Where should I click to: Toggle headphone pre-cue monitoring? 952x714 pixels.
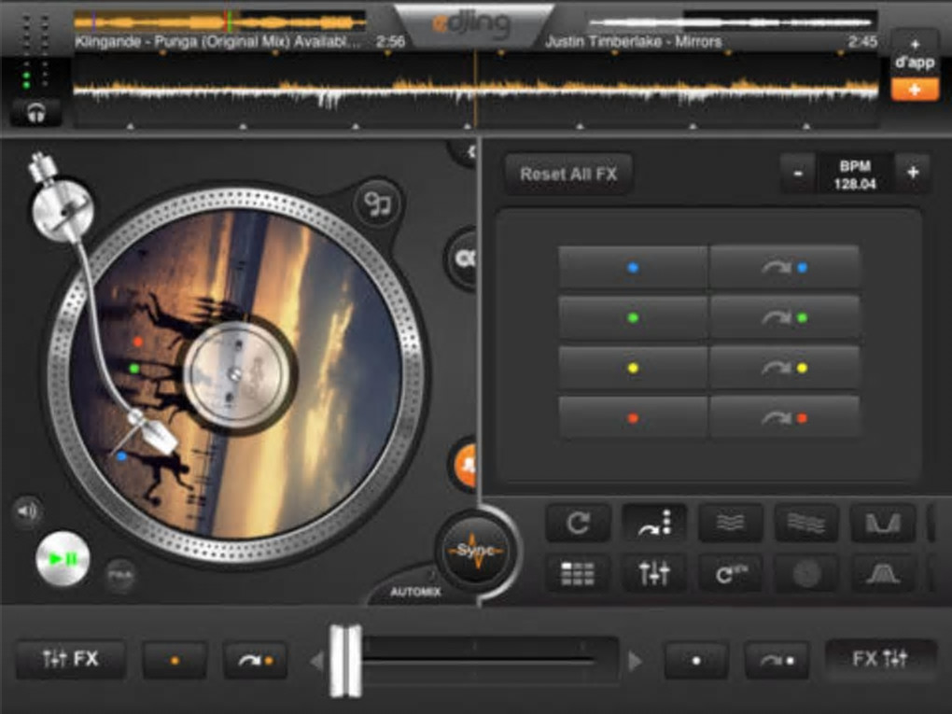click(x=36, y=112)
